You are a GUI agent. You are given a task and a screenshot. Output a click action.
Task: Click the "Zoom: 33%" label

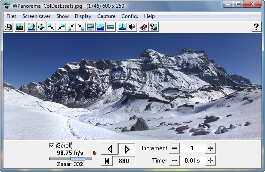pos(70,164)
